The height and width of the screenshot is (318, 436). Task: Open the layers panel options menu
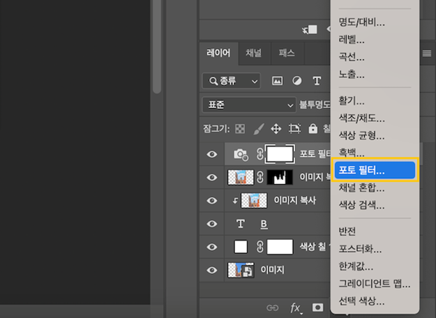point(427,54)
